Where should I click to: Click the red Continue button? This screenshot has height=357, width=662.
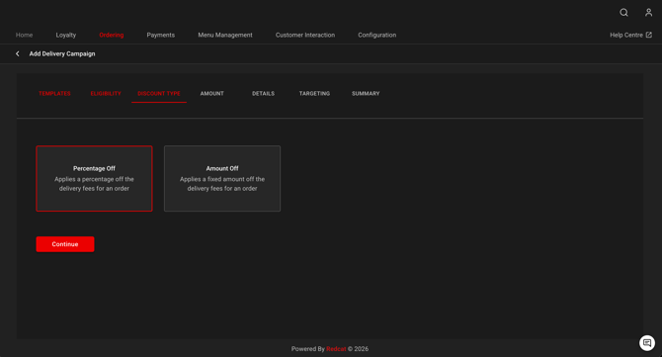[x=65, y=244]
